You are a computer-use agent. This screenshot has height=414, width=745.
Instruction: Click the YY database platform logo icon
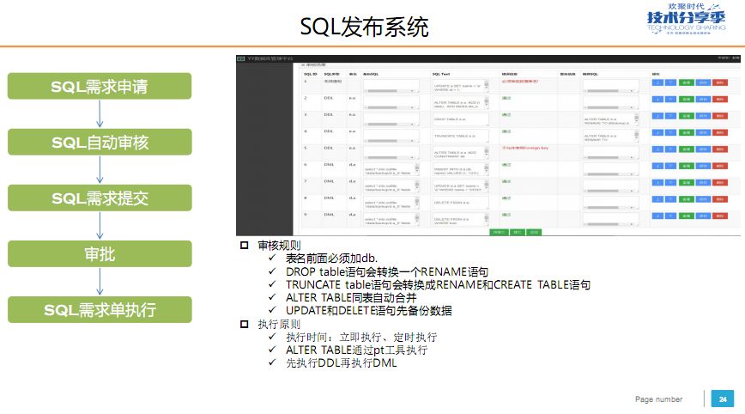[241, 58]
